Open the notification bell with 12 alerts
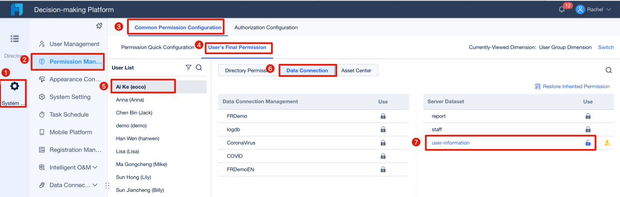The width and height of the screenshot is (620, 197). point(562,9)
